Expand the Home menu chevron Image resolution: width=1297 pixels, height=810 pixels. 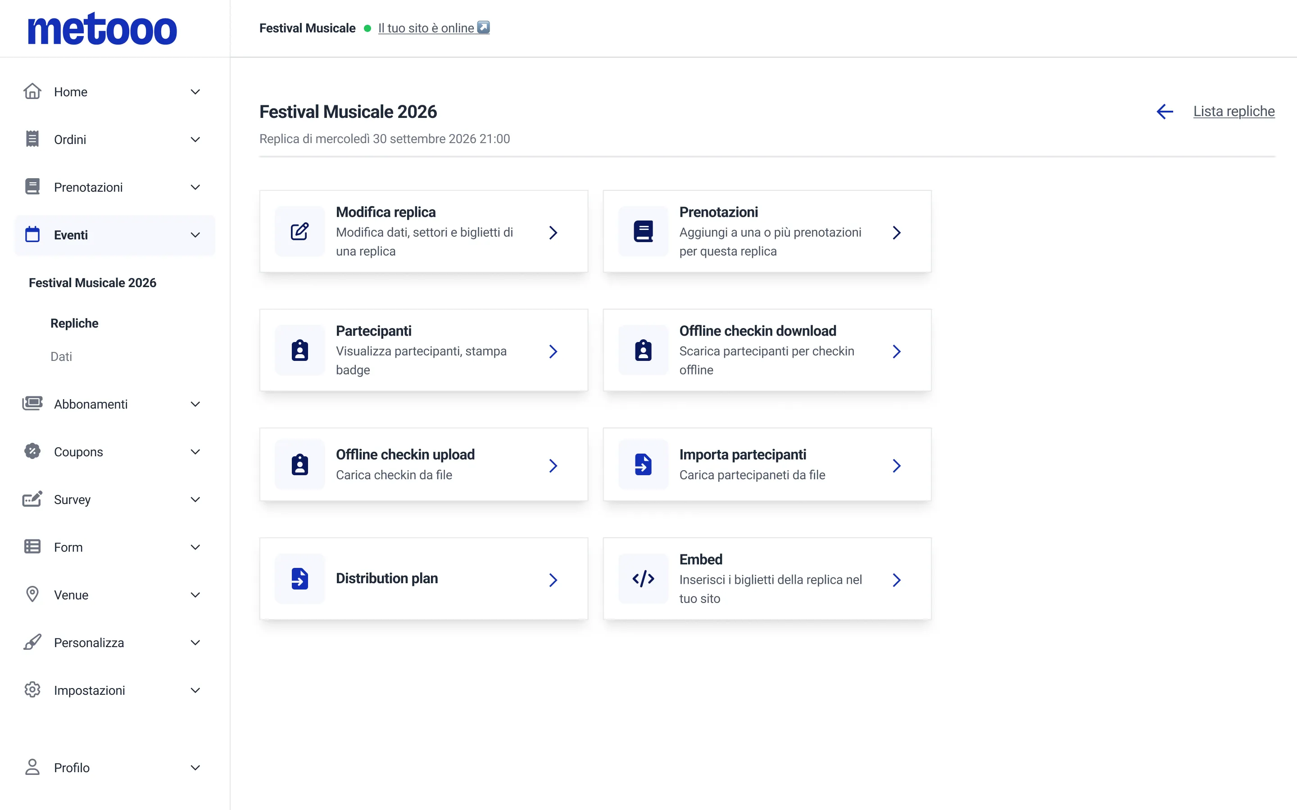point(195,92)
